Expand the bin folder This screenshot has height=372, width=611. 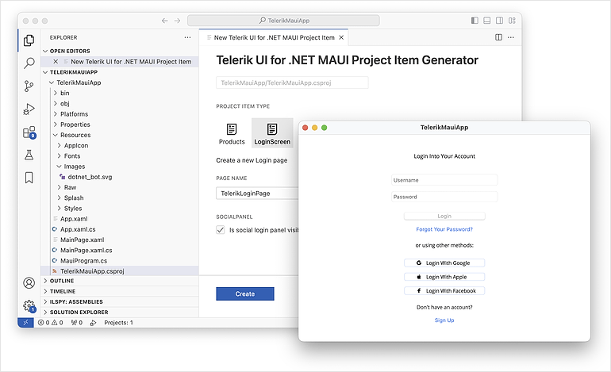tap(56, 93)
